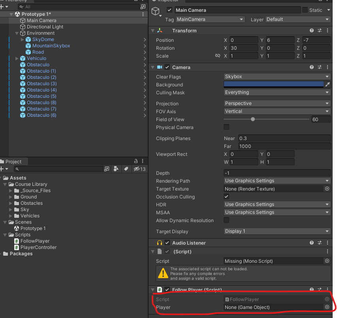Select the FollowPlayer script asset
Viewport: 337px width, 318px height.
pos(35,241)
